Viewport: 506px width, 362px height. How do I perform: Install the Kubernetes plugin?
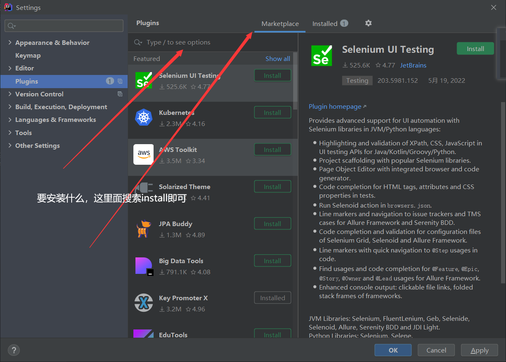[x=273, y=112]
